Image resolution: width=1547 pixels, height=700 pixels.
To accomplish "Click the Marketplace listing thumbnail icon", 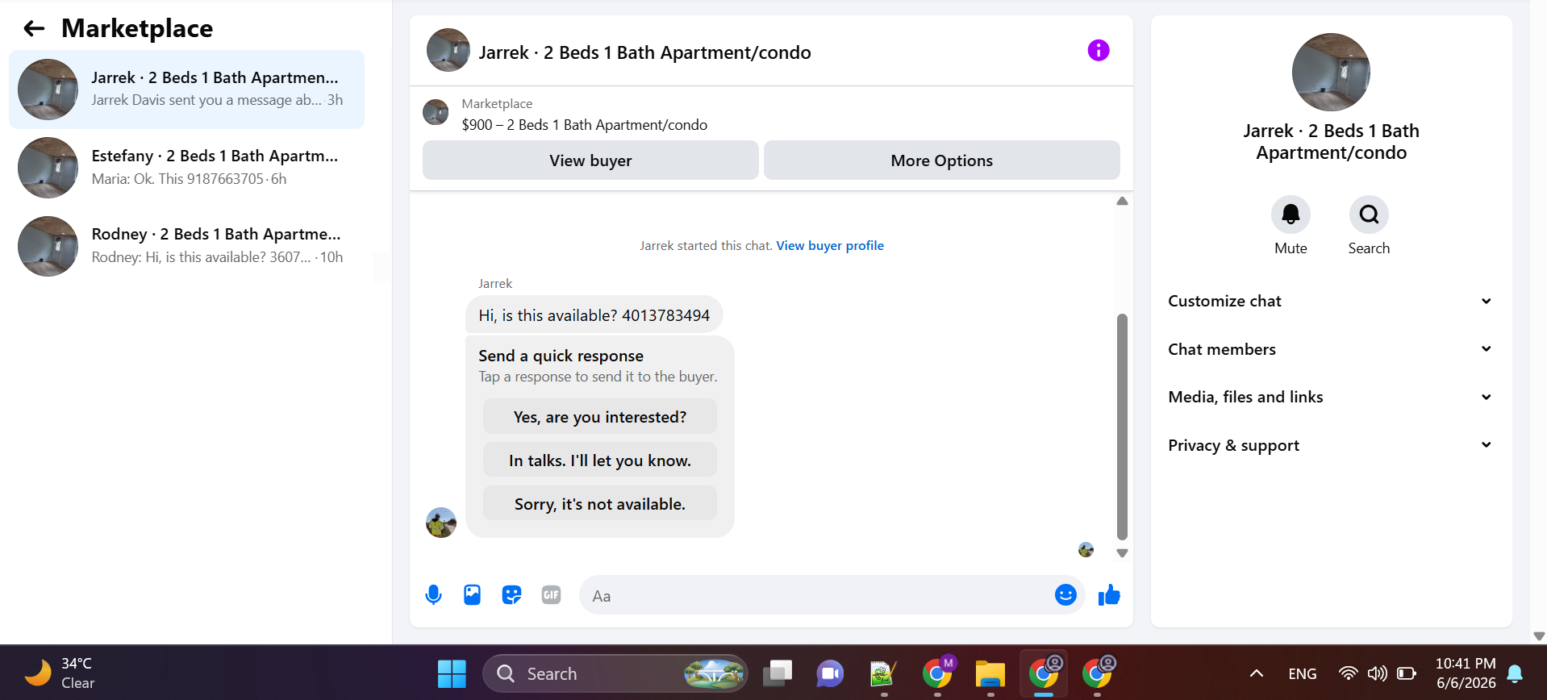I will [436, 112].
